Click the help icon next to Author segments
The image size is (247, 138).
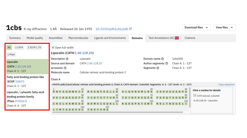[x=166, y=63]
